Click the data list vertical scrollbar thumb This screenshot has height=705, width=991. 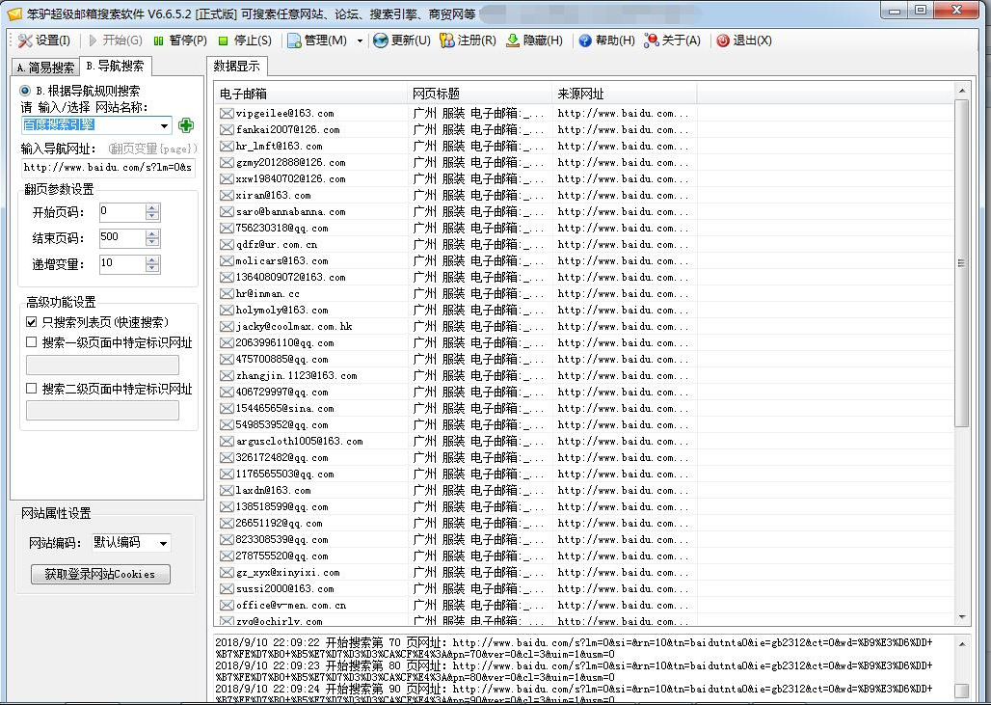click(x=961, y=263)
